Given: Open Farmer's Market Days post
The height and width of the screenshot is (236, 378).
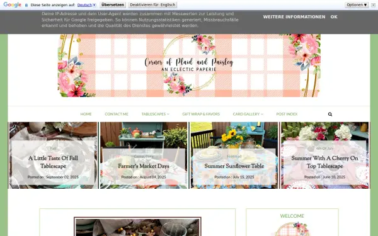Looking at the screenshot, I should [x=144, y=166].
